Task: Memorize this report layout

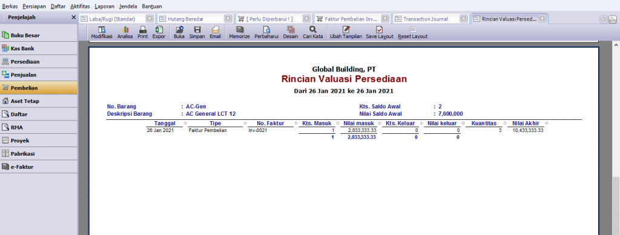Action: click(240, 33)
